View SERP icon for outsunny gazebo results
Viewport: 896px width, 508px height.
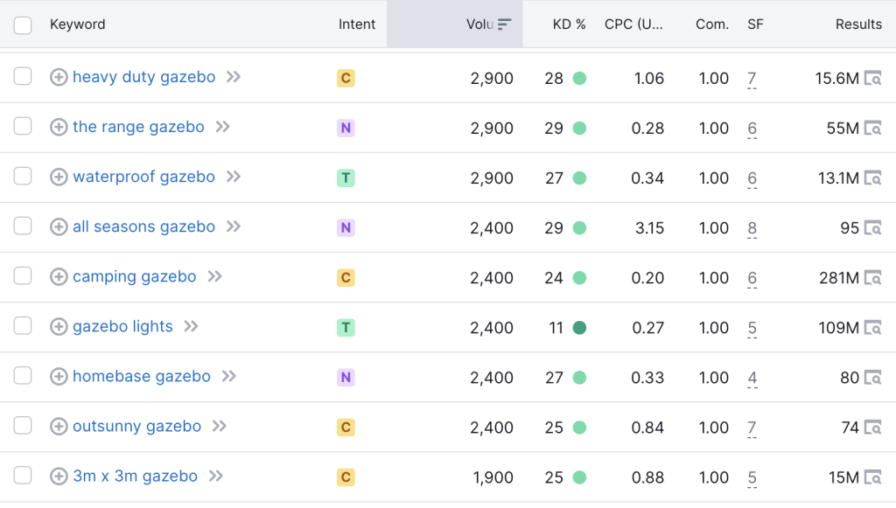[872, 428]
